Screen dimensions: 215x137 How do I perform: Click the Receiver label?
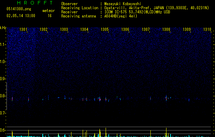(69, 12)
